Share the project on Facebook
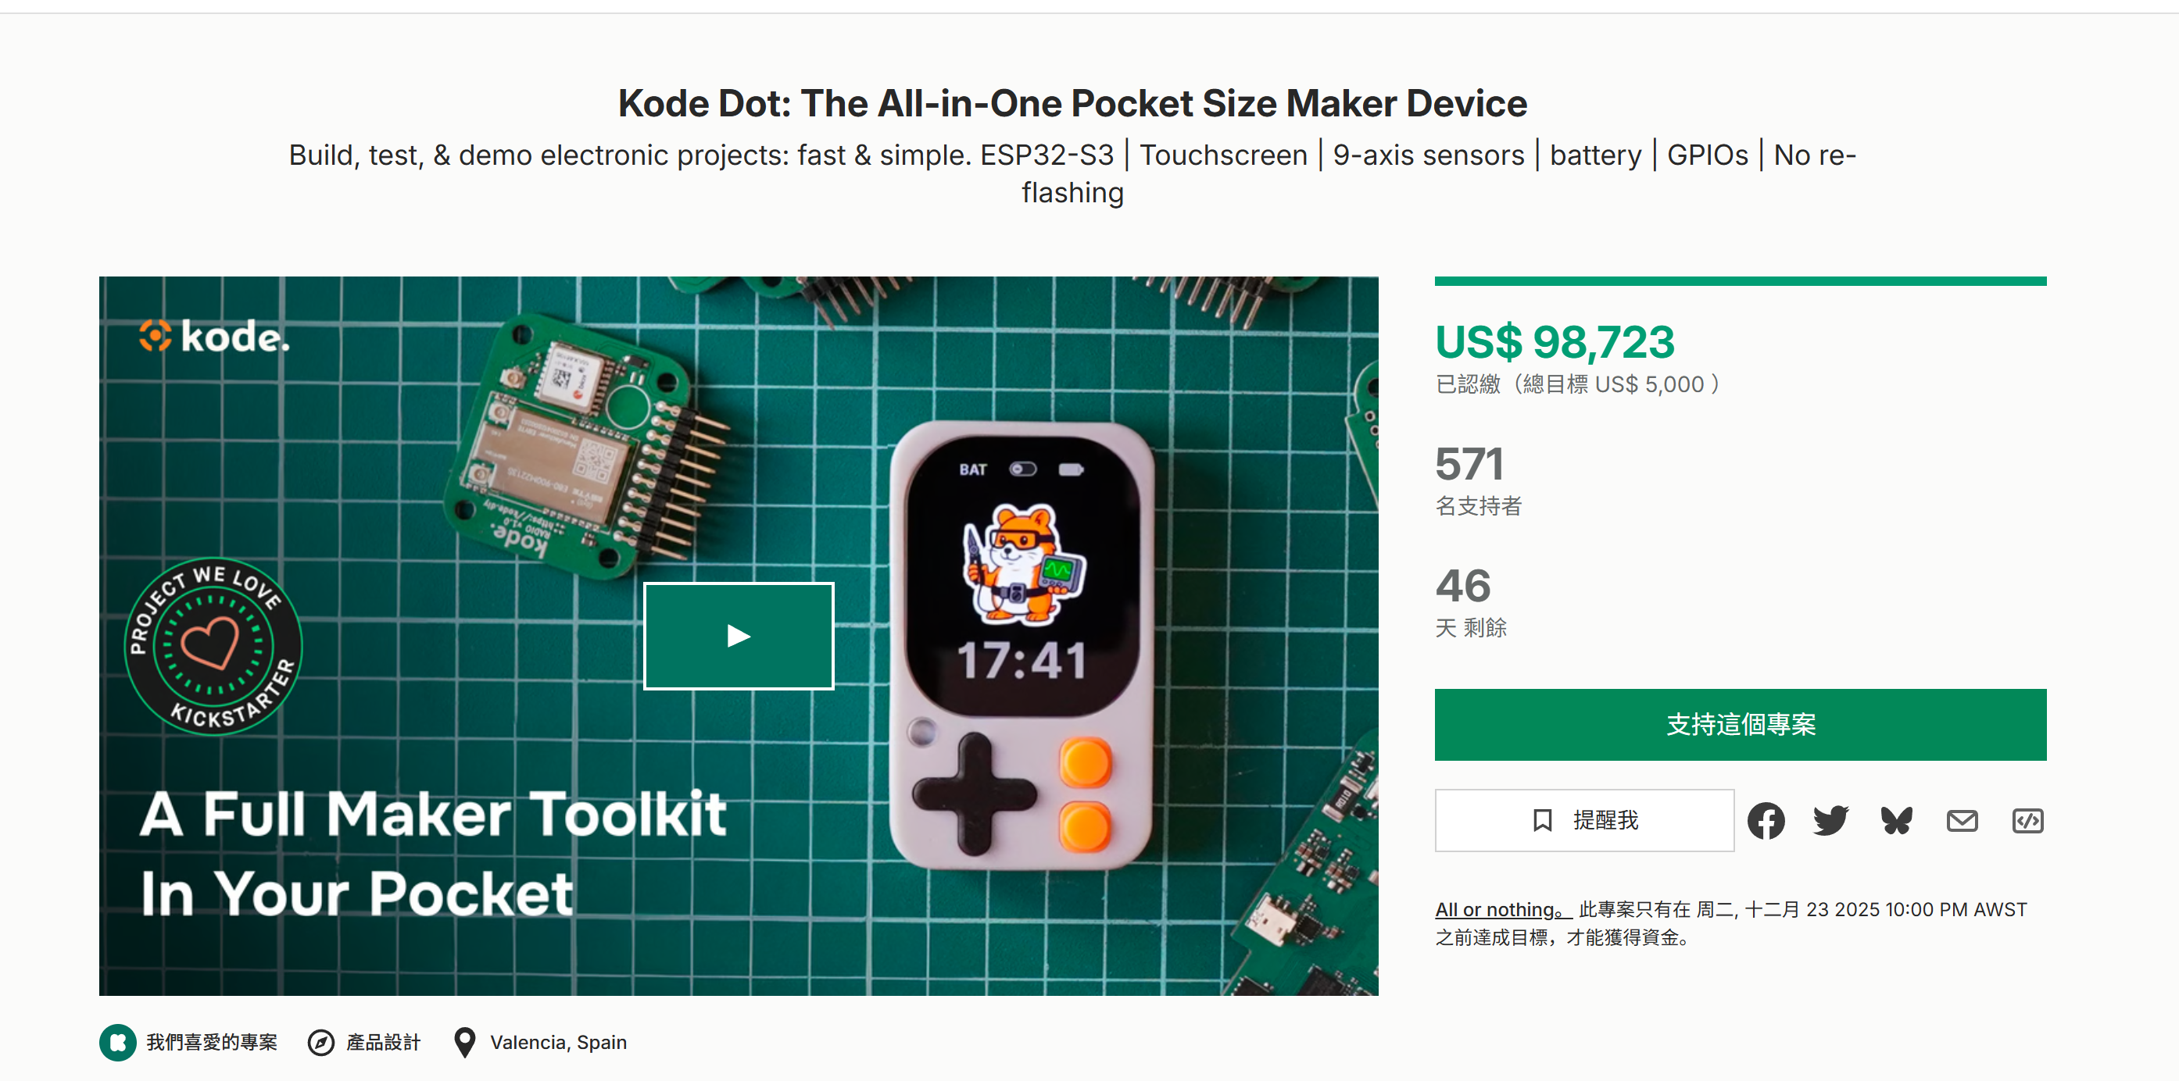 pos(1766,821)
